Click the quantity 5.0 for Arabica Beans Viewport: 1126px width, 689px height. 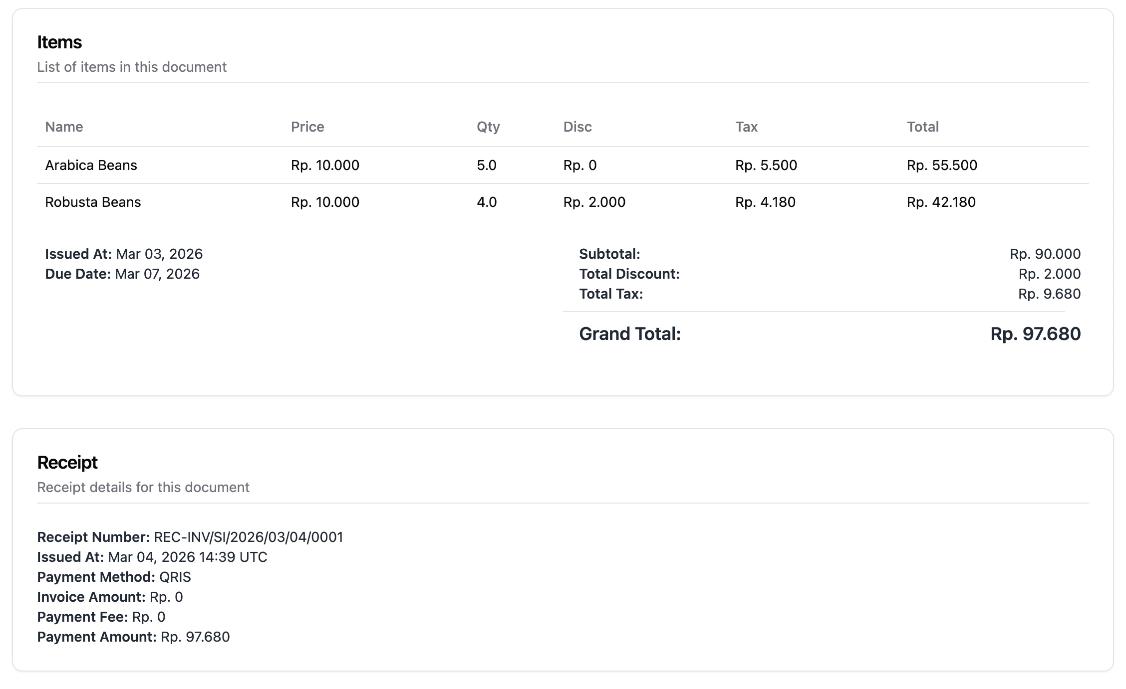(487, 165)
